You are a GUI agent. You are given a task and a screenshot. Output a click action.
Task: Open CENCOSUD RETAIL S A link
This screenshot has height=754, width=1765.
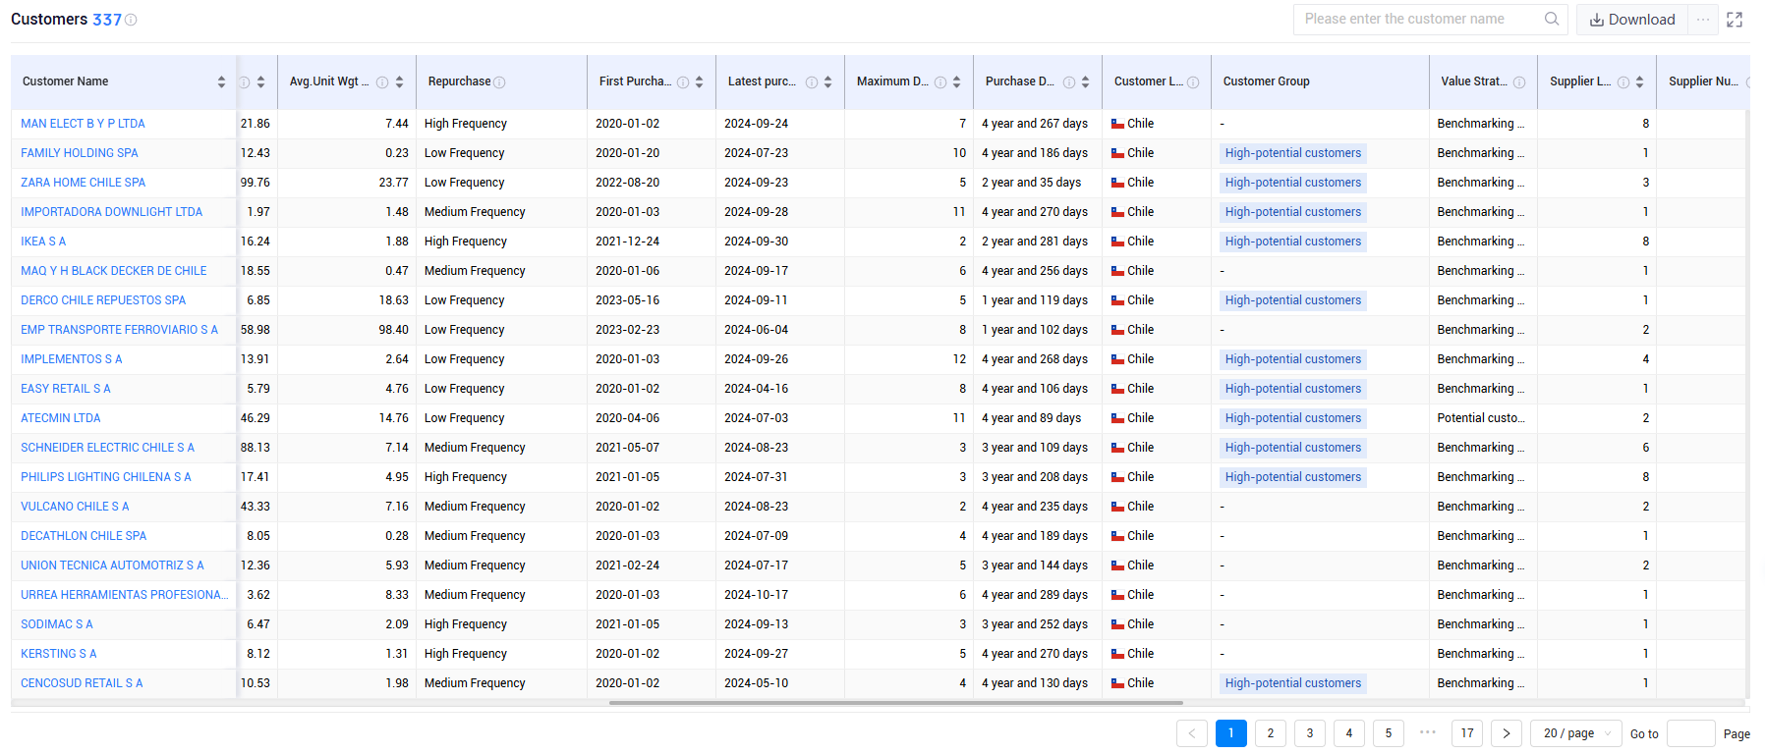(x=82, y=683)
